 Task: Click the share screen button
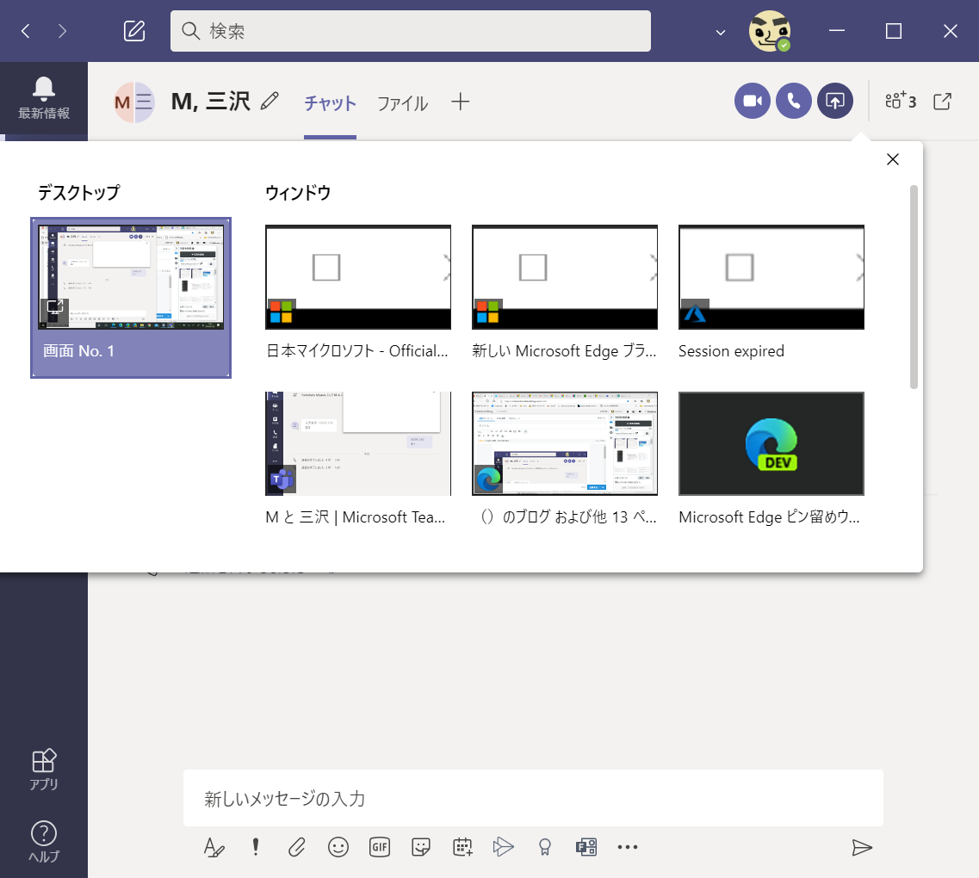click(x=834, y=101)
